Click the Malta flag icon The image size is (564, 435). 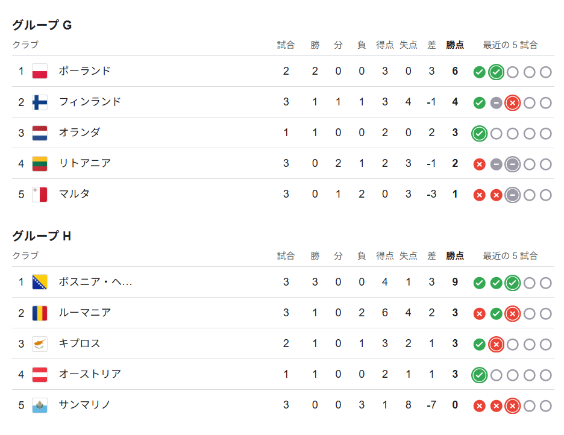40,194
